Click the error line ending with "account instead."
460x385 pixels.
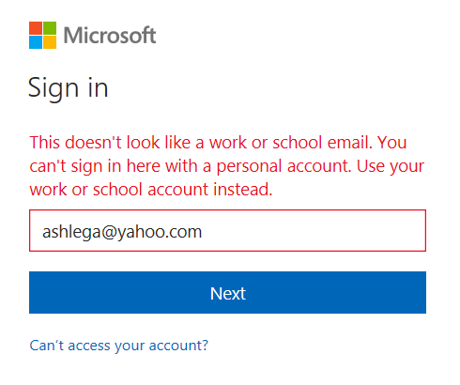coord(151,190)
